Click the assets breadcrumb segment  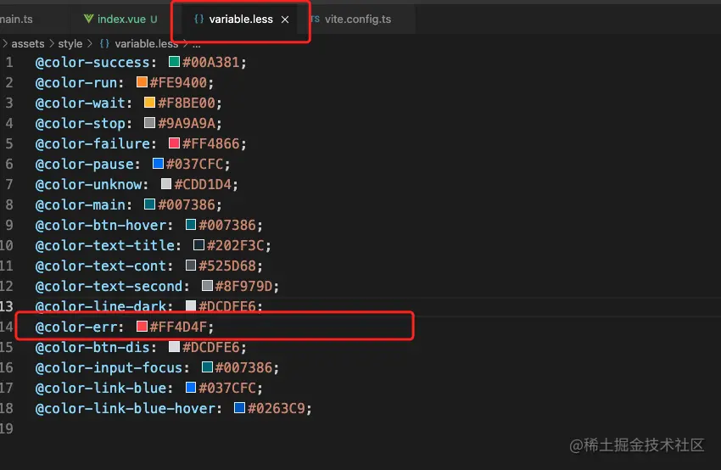pyautogui.click(x=28, y=43)
